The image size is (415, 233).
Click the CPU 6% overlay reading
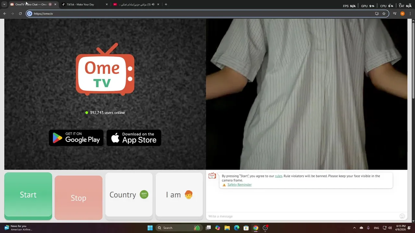(386, 6)
